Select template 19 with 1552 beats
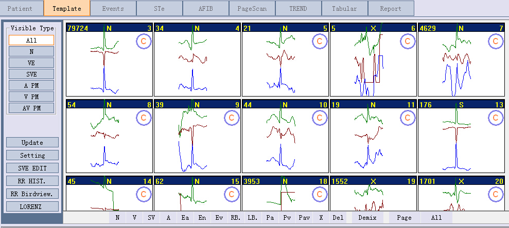Screen dimensions: 509x228 373,194
